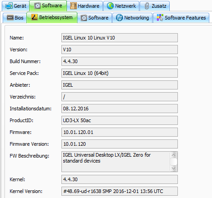The height and width of the screenshot is (198, 212).
Task: Click the 'Firmware Version:' label
Action: click(29, 144)
